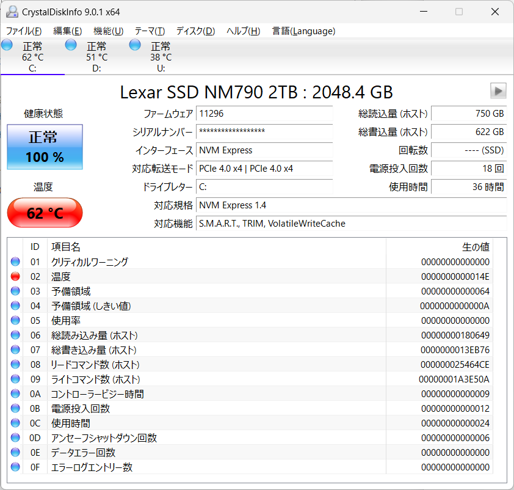
Task: Open the 機能(U) menu
Action: pyautogui.click(x=109, y=31)
